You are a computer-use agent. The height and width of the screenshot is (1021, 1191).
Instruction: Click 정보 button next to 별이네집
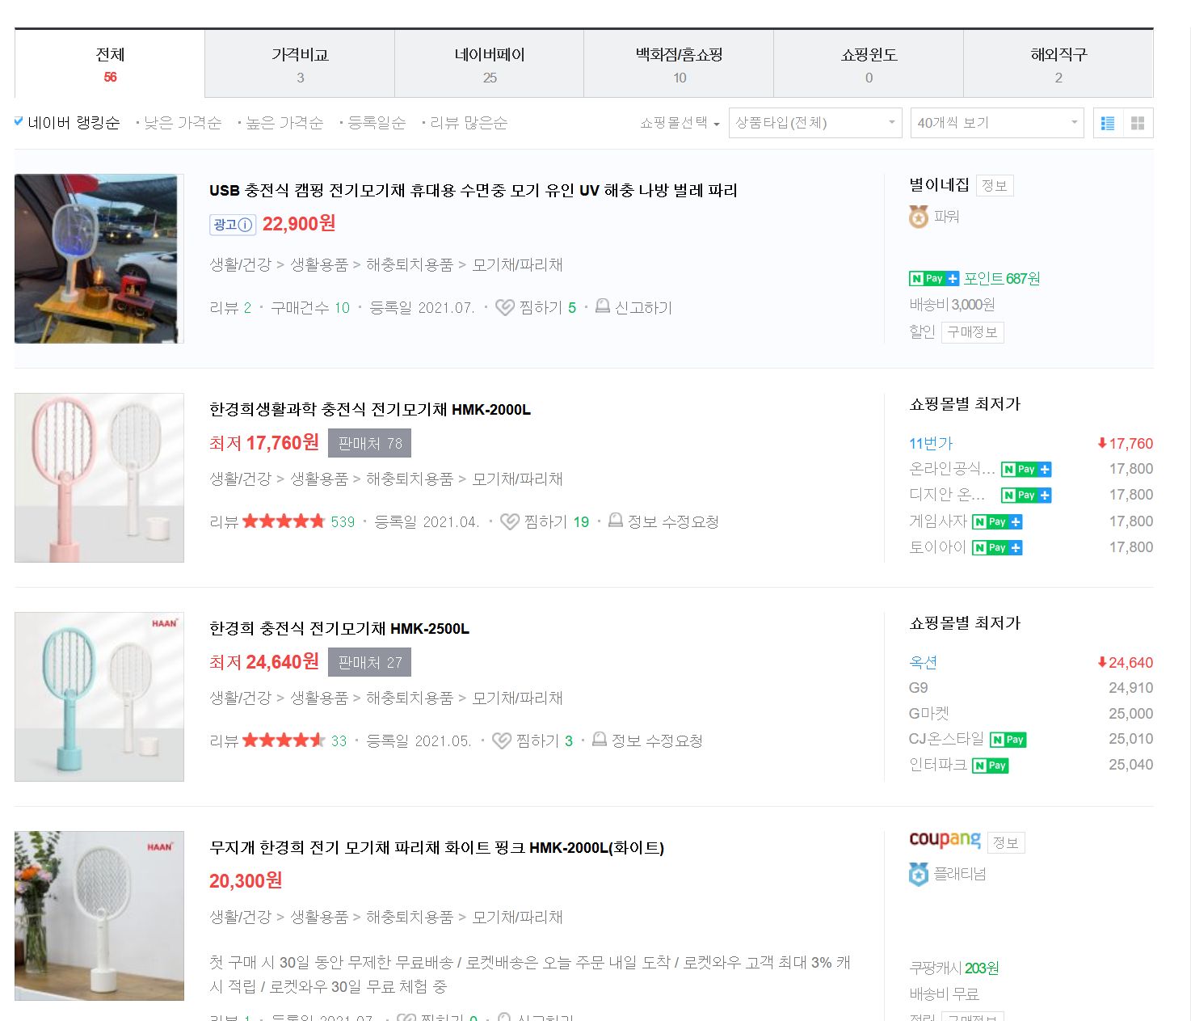pos(995,186)
